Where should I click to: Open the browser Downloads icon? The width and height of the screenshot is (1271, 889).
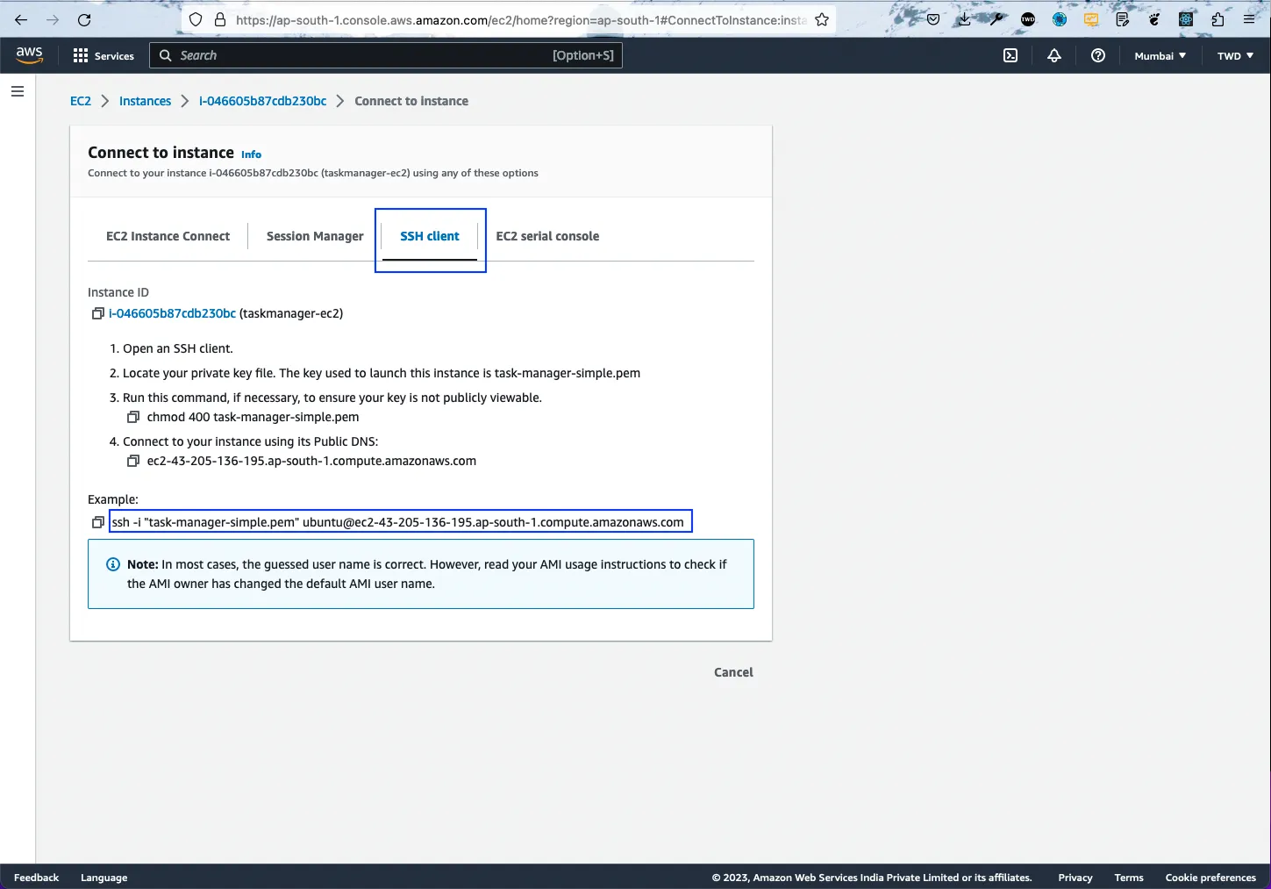[x=964, y=19]
